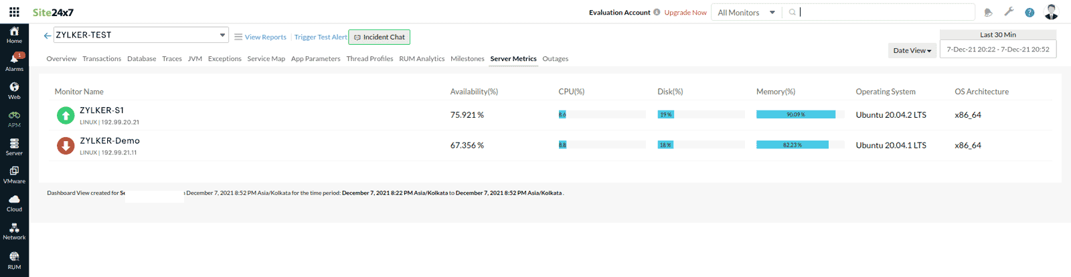Click the ZYLKER-S1 memory usage bar

(x=795, y=114)
